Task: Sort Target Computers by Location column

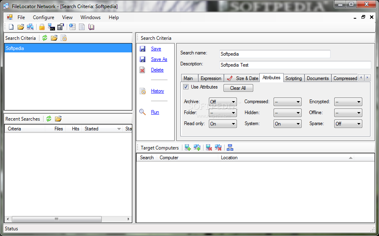Action: click(286, 158)
